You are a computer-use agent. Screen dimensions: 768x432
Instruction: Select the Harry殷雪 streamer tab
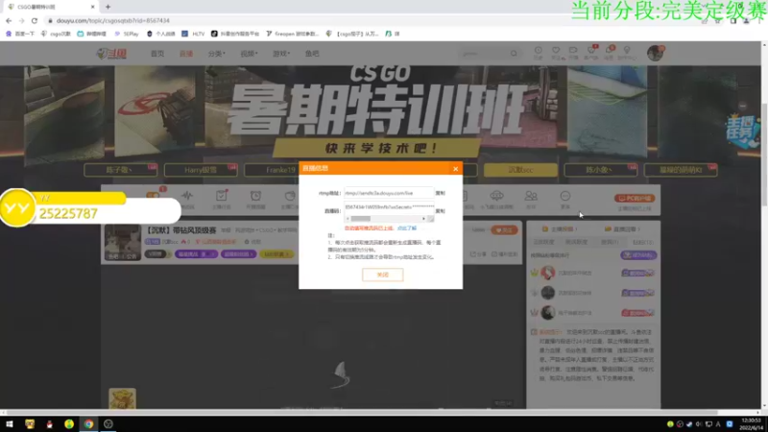(201, 170)
